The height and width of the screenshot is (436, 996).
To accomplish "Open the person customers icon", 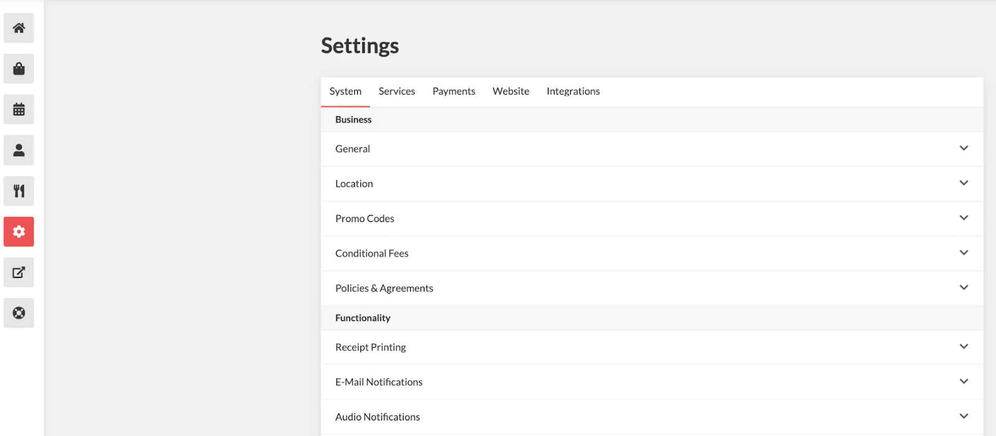I will click(x=19, y=150).
